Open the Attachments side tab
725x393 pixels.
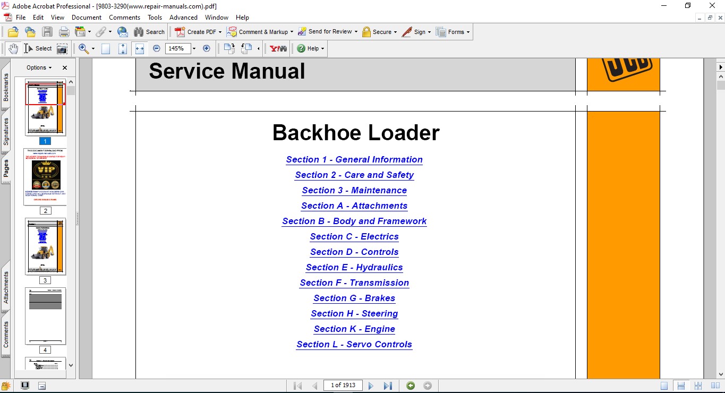[6, 288]
